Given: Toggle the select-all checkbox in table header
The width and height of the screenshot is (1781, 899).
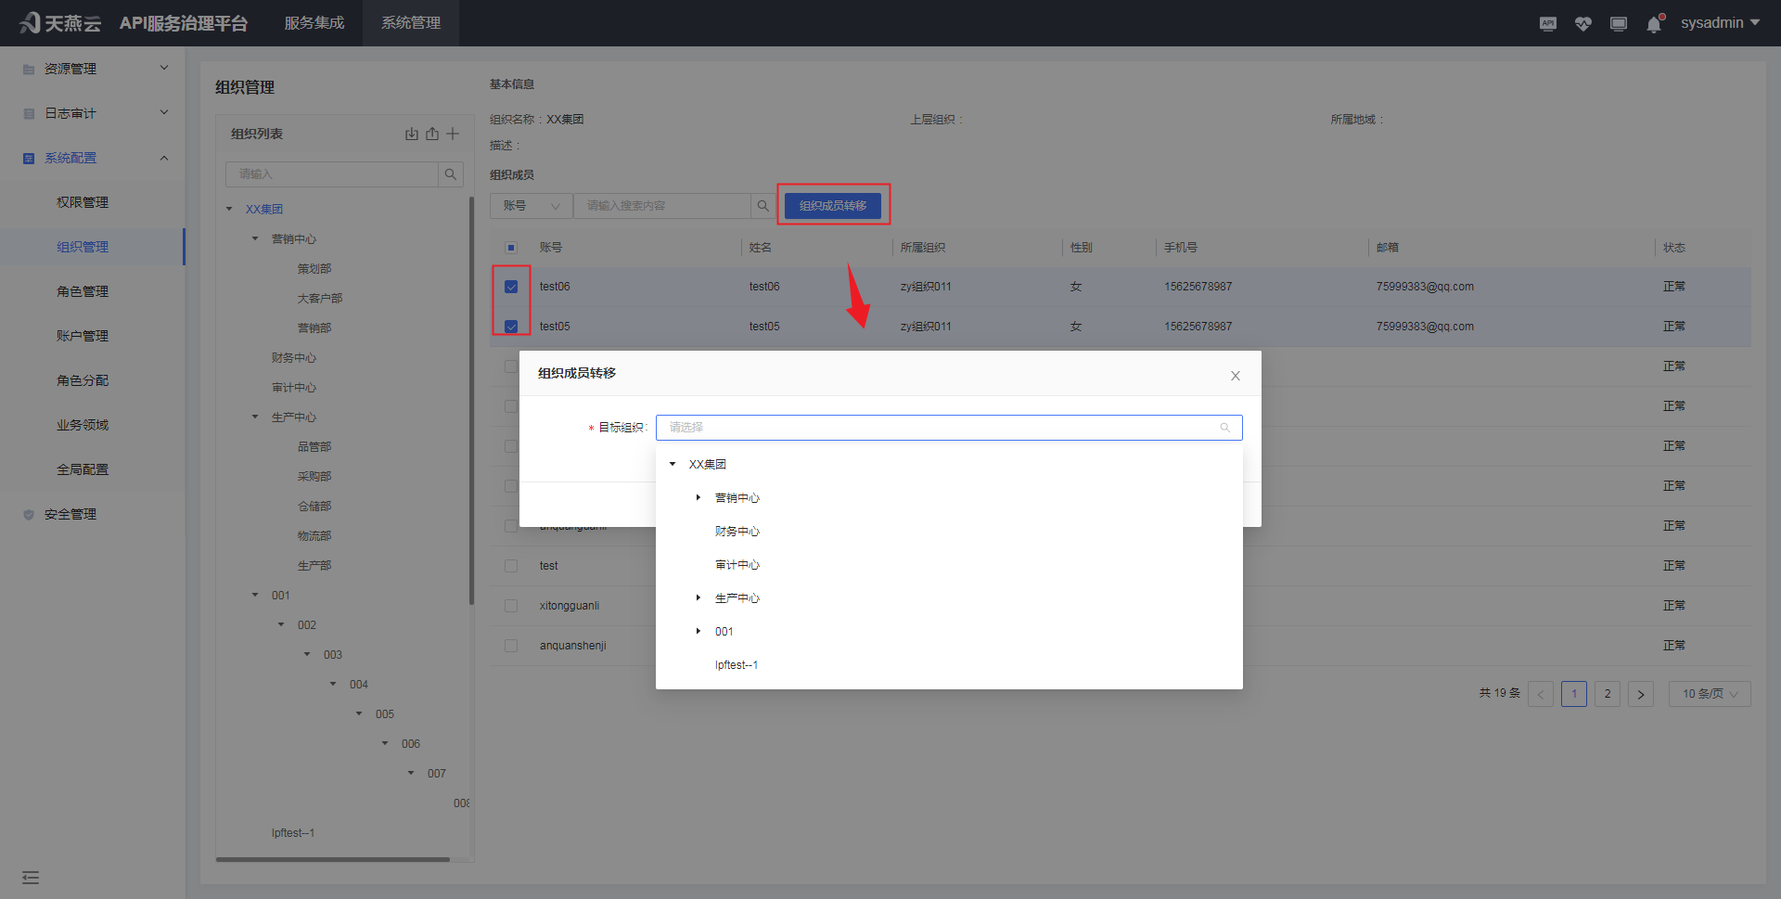Looking at the screenshot, I should pos(511,248).
